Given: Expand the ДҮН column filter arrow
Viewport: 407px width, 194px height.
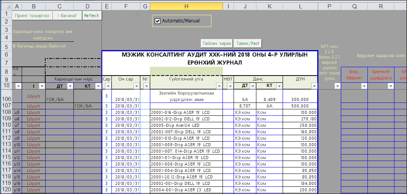Looking at the screenshot, I should click(314, 87).
